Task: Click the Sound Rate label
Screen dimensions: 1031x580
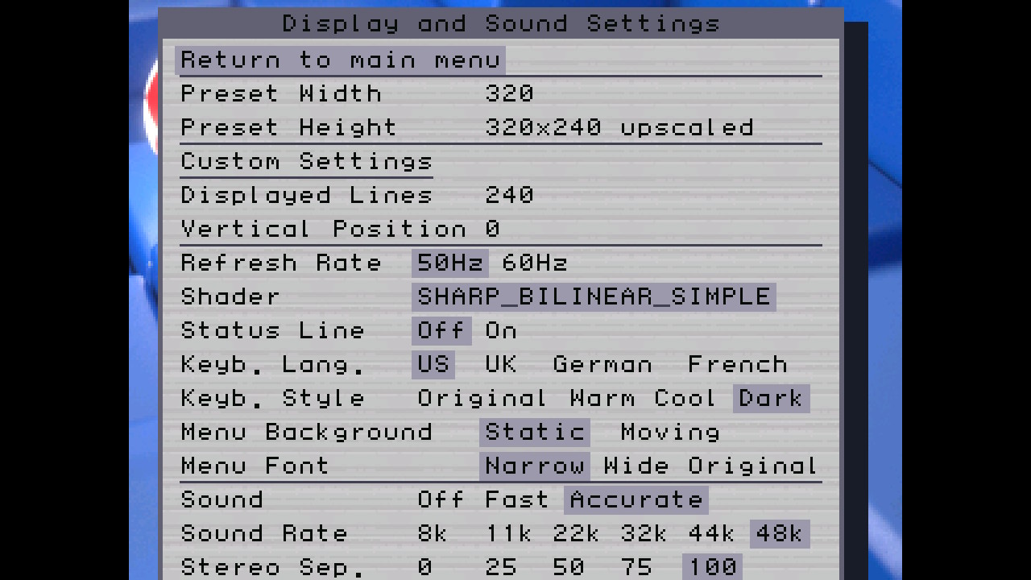Action: point(264,533)
